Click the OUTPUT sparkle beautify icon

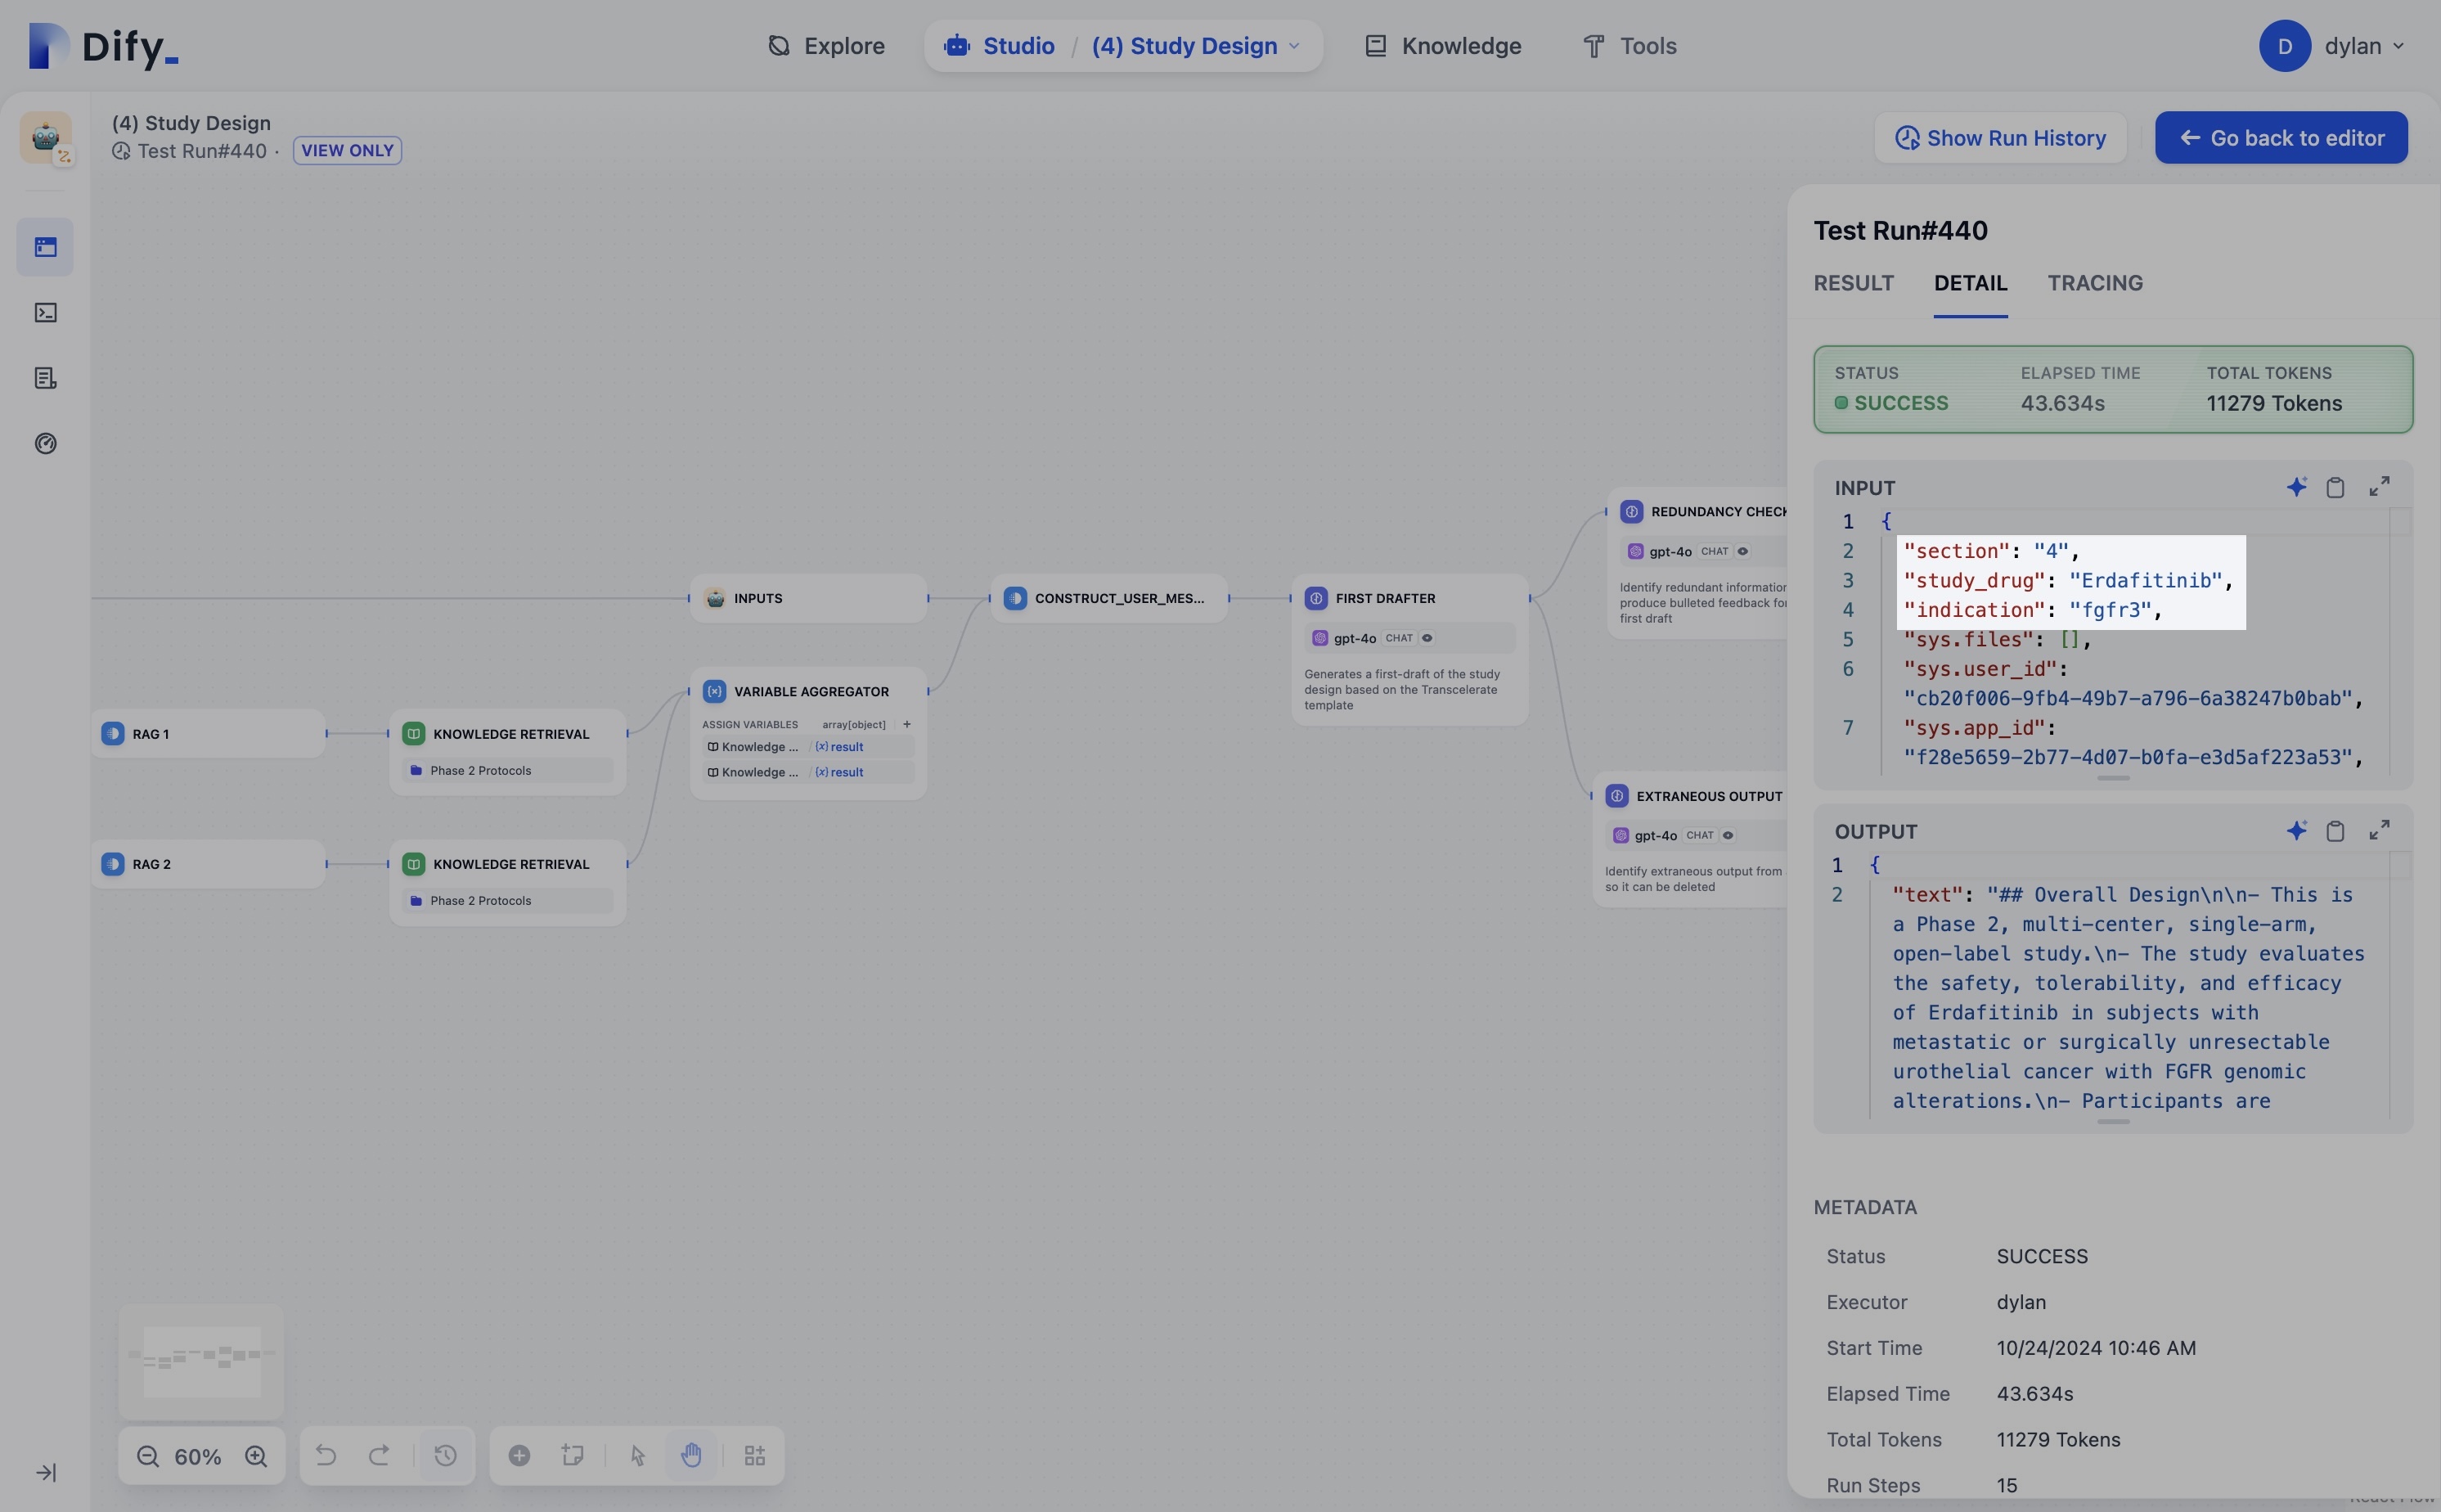(2296, 831)
